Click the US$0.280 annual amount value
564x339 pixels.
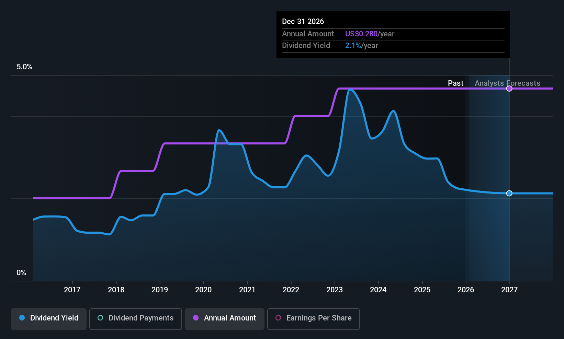point(361,34)
